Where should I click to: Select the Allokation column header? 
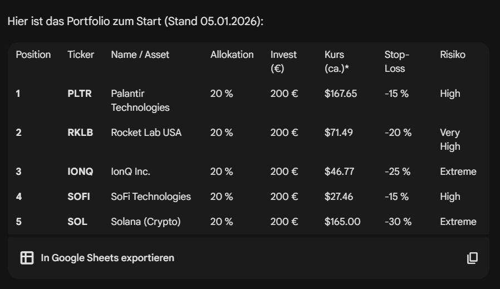232,55
